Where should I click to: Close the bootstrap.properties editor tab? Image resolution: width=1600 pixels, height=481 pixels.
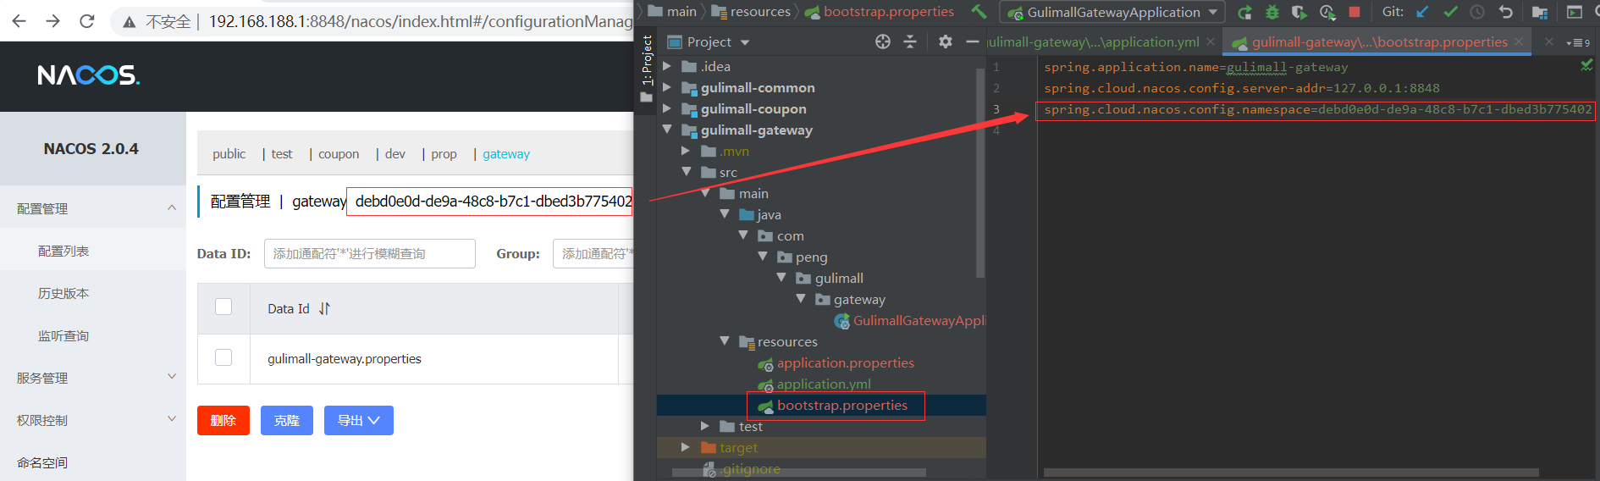pyautogui.click(x=1519, y=41)
